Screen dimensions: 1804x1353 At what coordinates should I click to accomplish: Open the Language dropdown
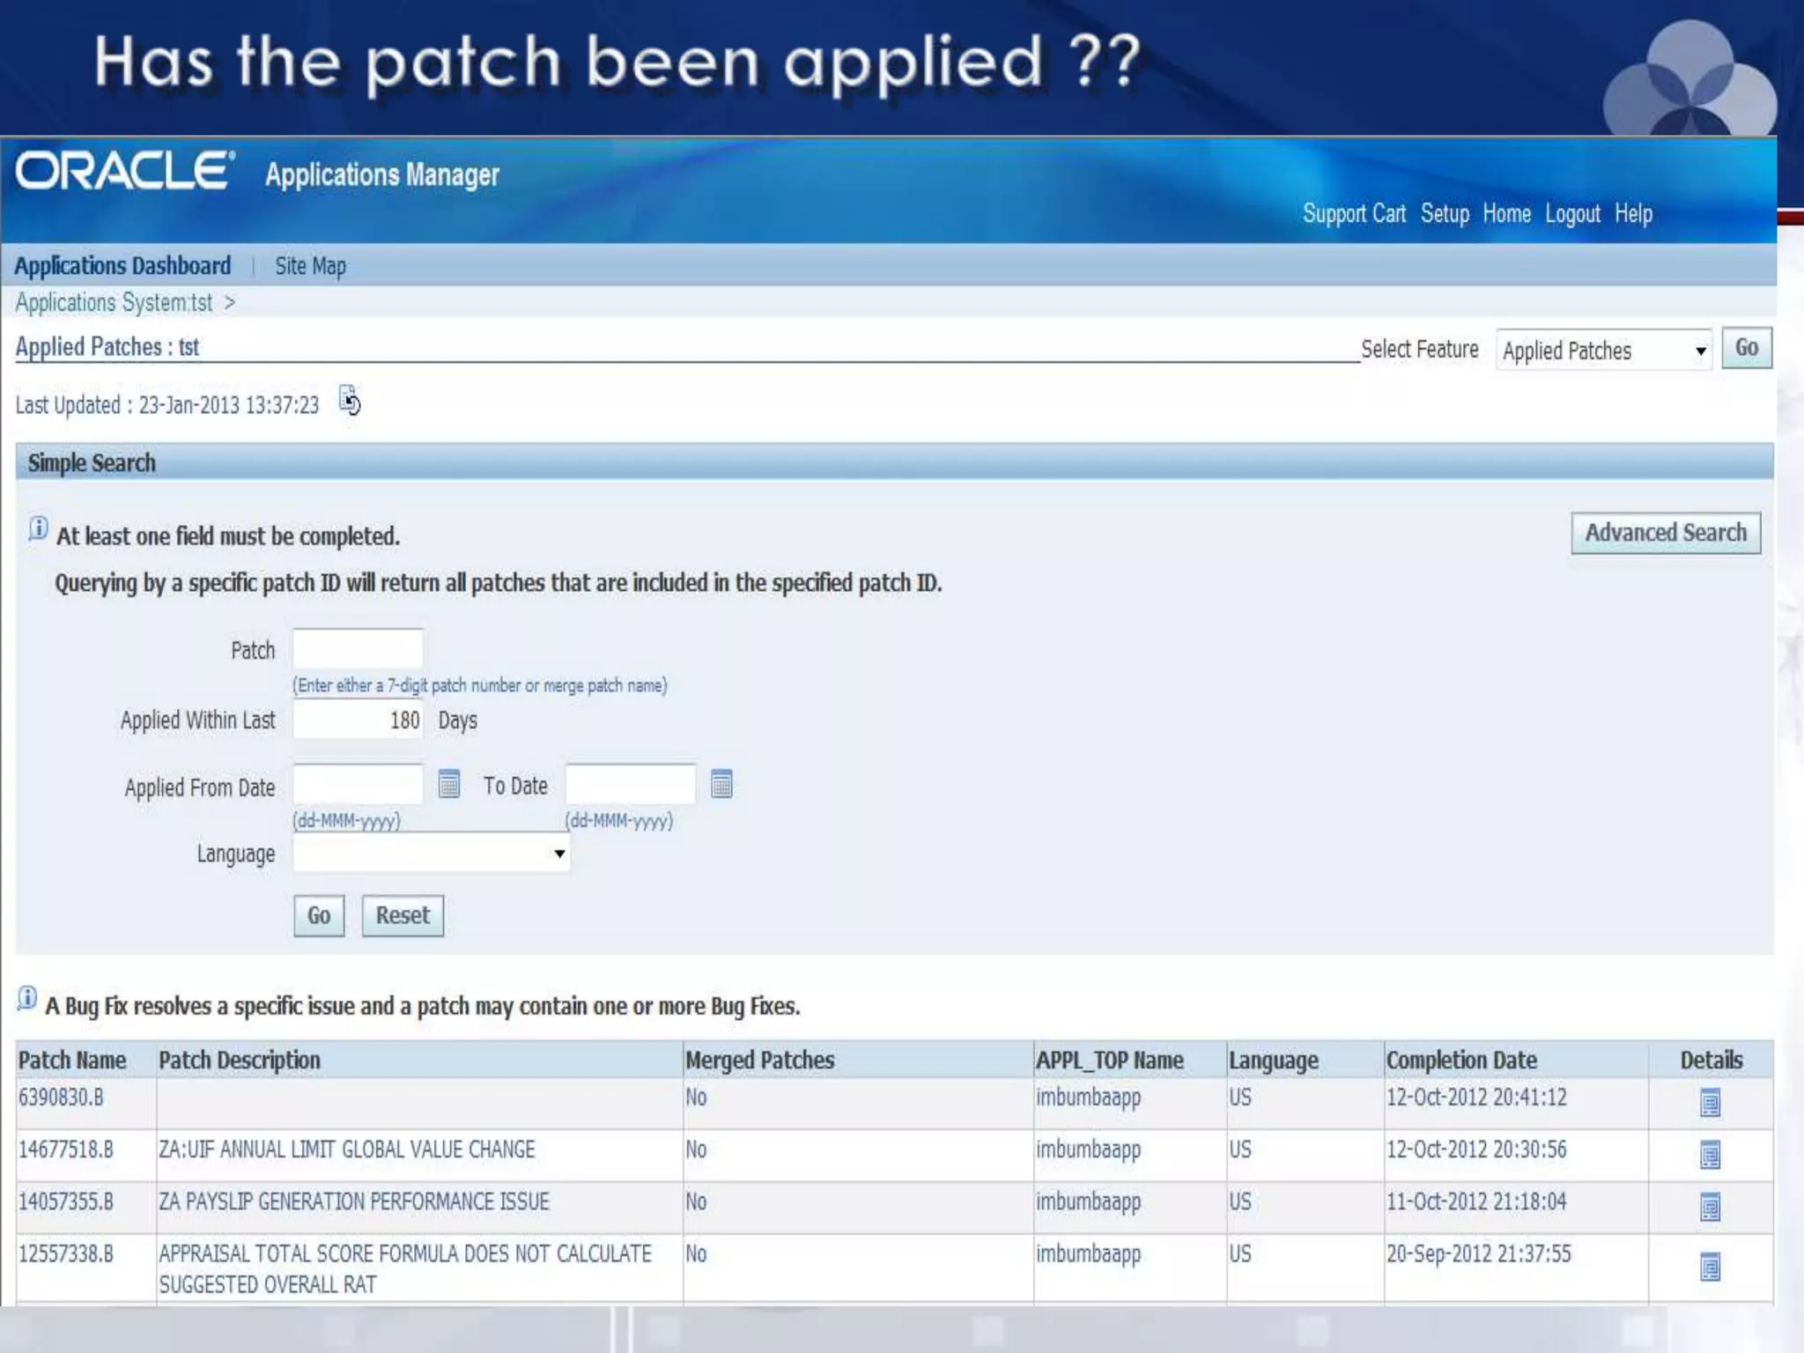point(431,854)
